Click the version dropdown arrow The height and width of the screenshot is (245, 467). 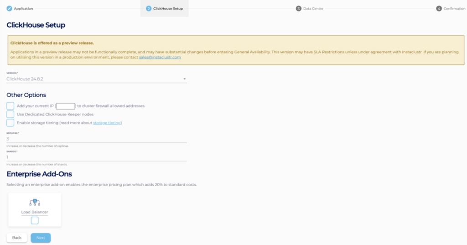tap(184, 79)
